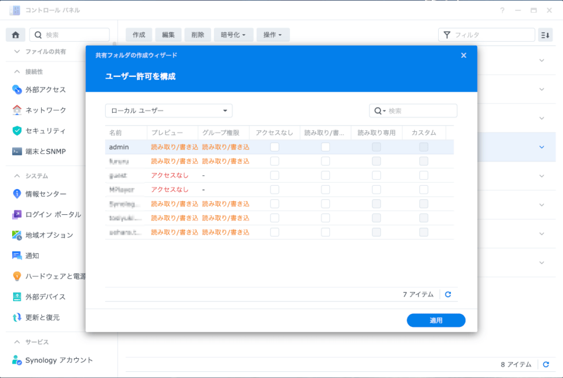Check No Access for the second user row
Viewport: 563px width, 378px height.
pos(275,161)
